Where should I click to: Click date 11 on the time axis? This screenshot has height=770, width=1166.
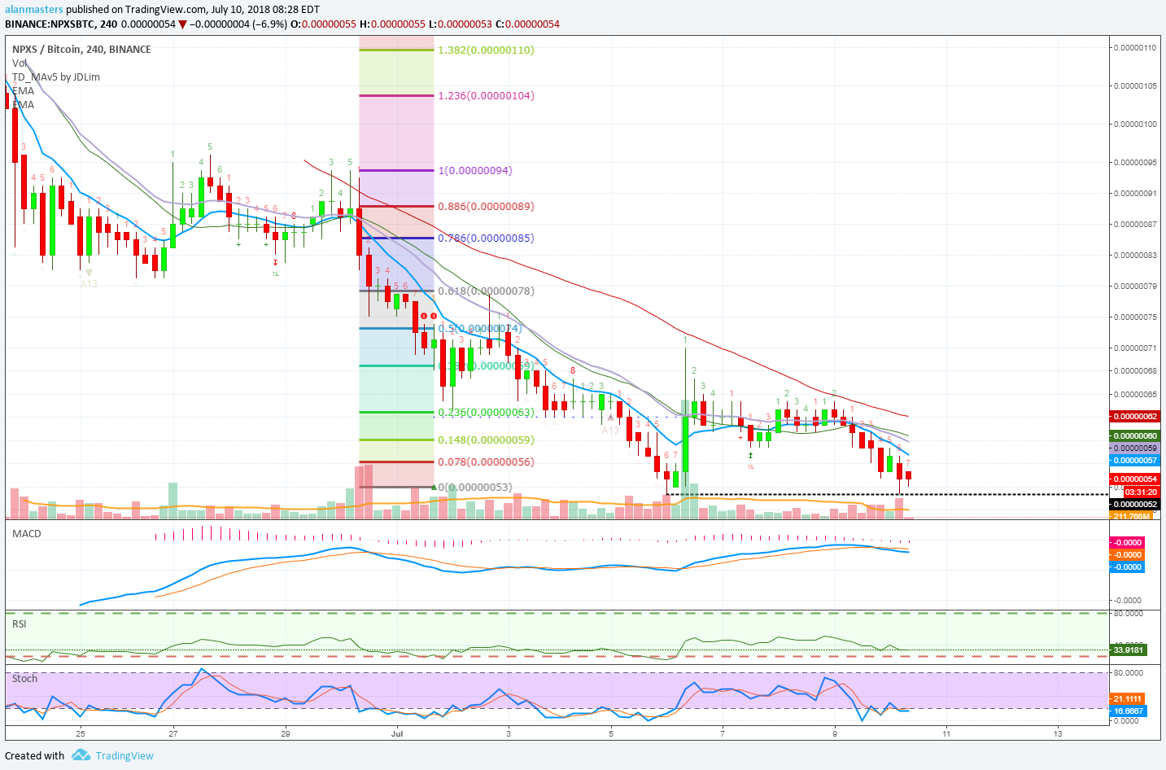(x=945, y=733)
